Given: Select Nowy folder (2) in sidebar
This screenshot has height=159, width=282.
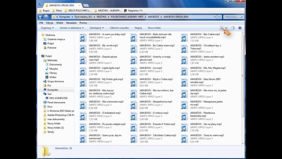Looking at the screenshot, I should coord(56,128).
